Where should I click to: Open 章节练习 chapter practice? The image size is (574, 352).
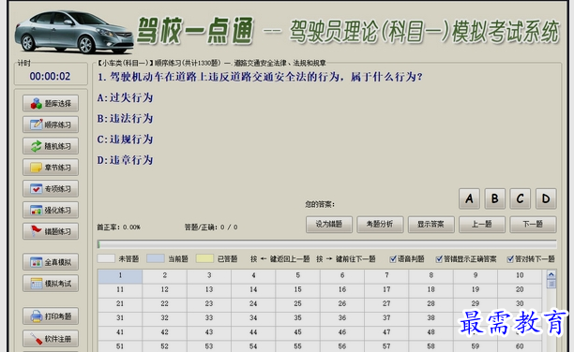[x=51, y=168]
